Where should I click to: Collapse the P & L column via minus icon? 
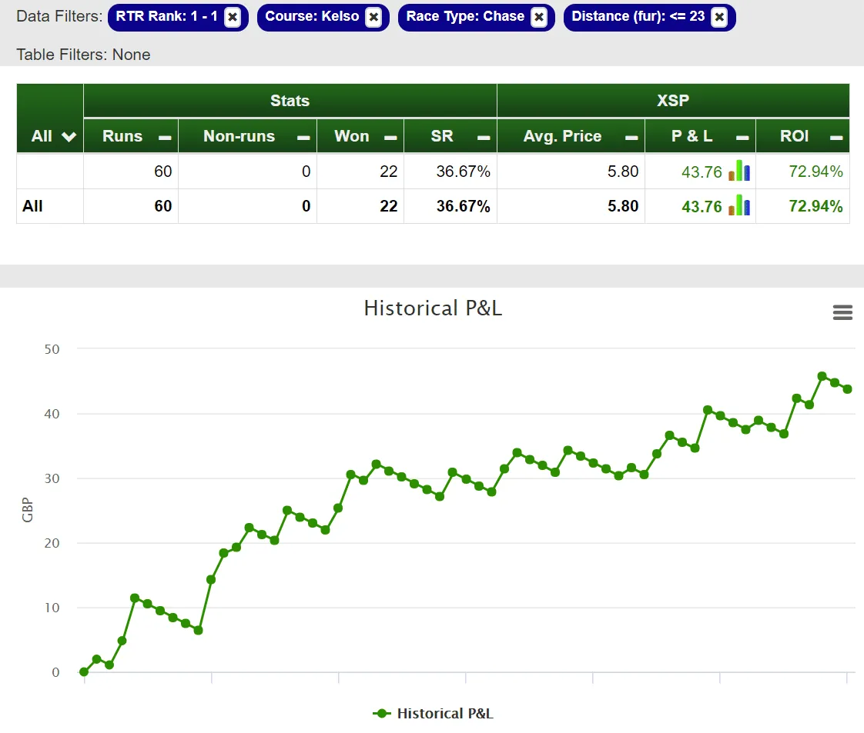pyautogui.click(x=742, y=138)
